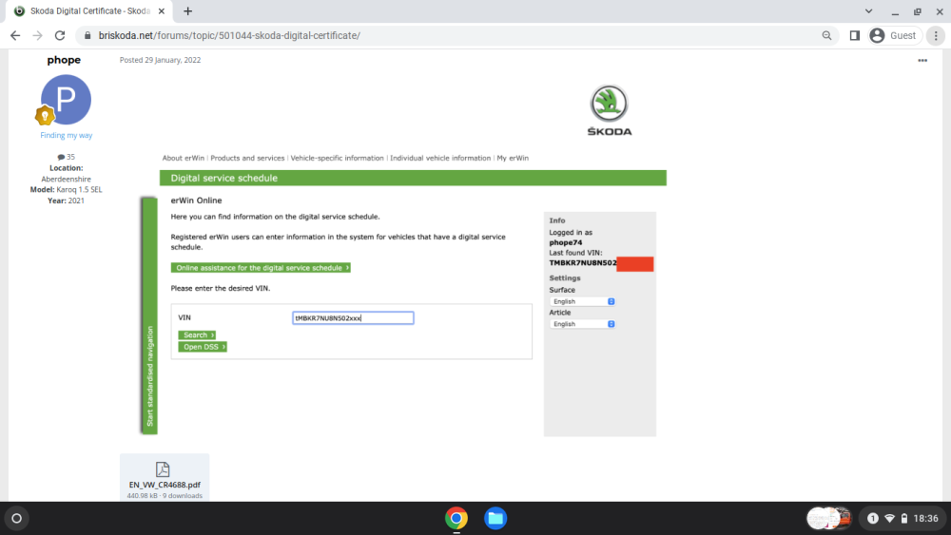Image resolution: width=951 pixels, height=535 pixels.
Task: View the site lock security info
Action: tap(87, 36)
